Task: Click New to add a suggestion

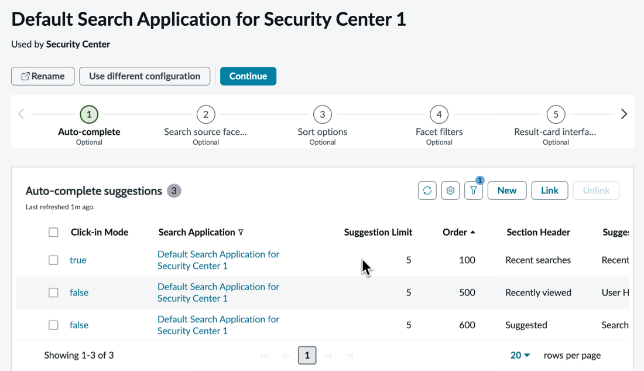Action: pos(507,190)
